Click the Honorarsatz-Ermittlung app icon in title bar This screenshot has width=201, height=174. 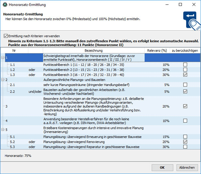pos(5,5)
